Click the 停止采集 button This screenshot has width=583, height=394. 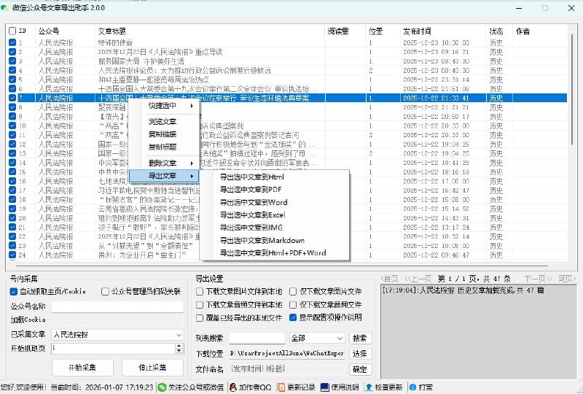point(152,368)
